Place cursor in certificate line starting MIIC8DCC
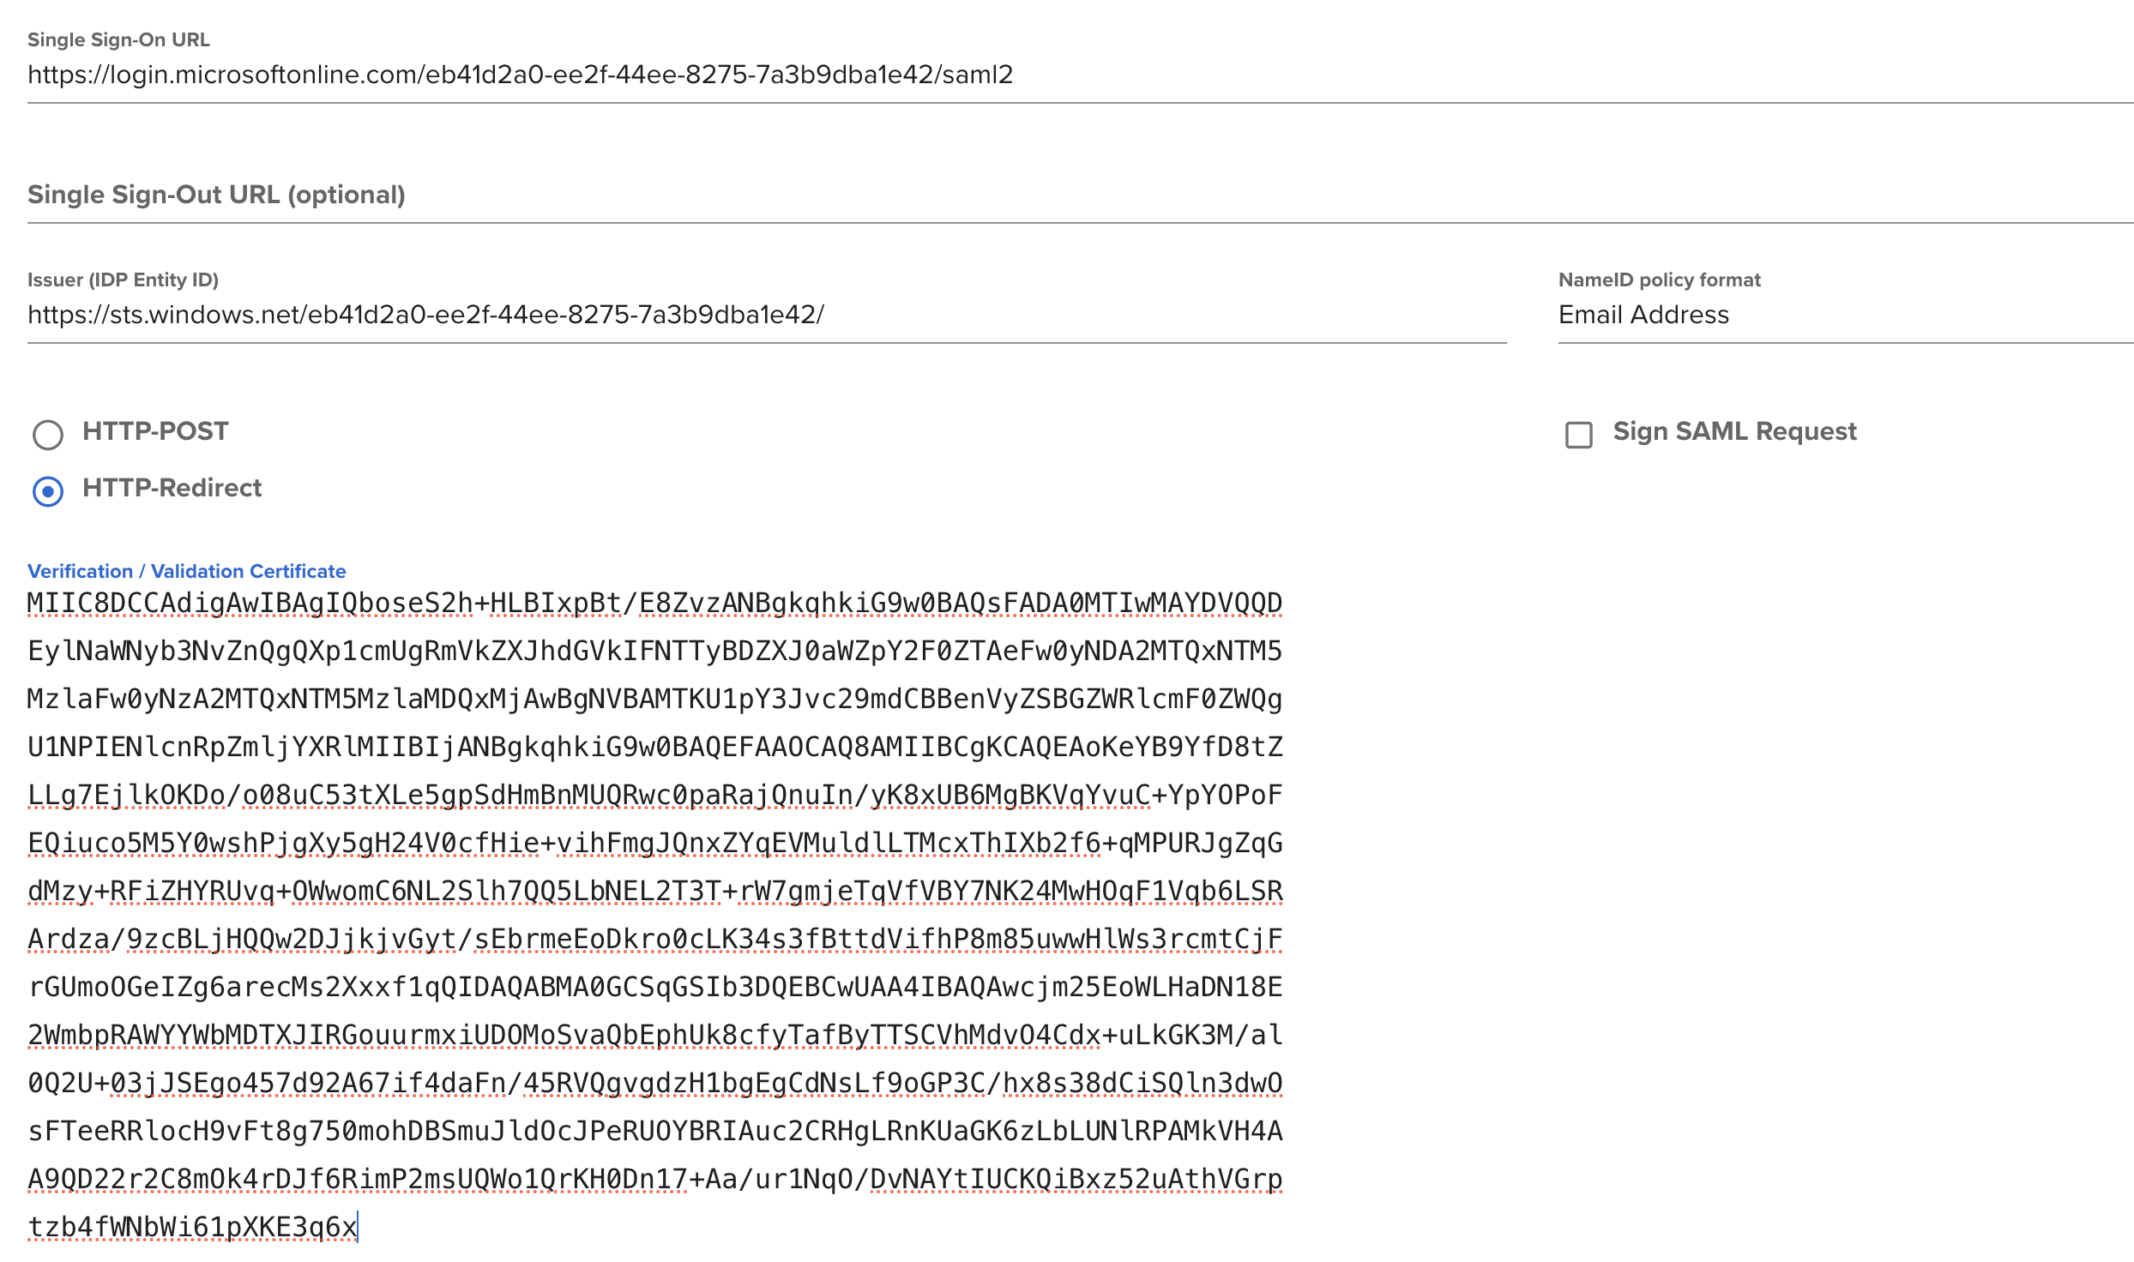Screen dimensions: 2134x1262 (654, 604)
